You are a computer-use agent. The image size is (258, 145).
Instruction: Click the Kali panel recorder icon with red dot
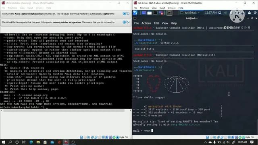(x=161, y=13)
